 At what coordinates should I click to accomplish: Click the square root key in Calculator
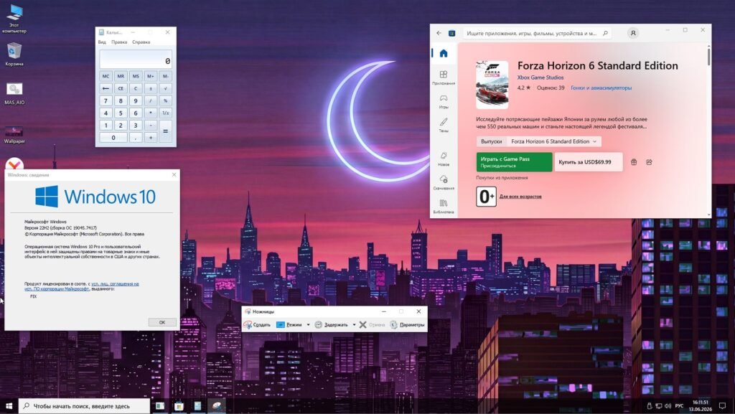coord(166,88)
